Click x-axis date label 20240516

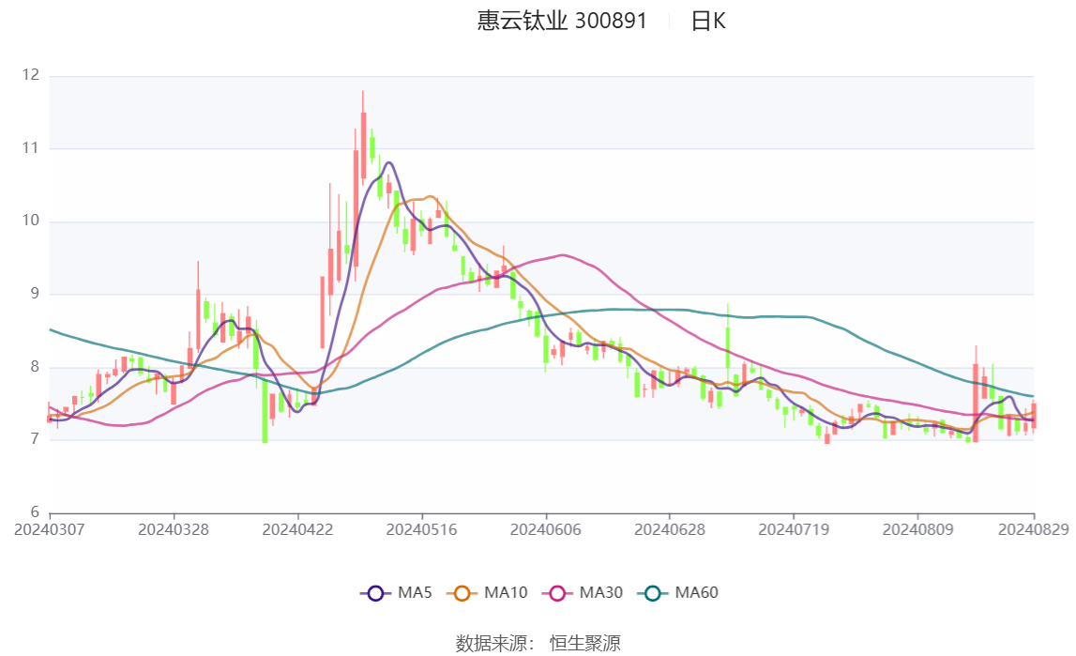(x=421, y=529)
